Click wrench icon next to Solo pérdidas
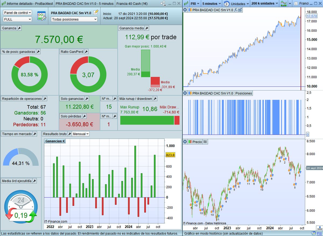 pyautogui.click(x=84, y=116)
